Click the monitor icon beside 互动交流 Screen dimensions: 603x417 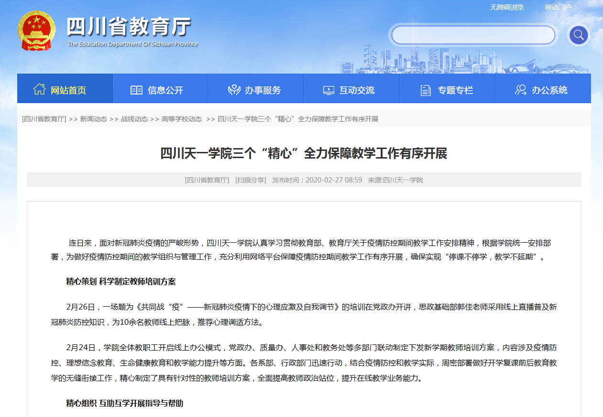pos(329,90)
